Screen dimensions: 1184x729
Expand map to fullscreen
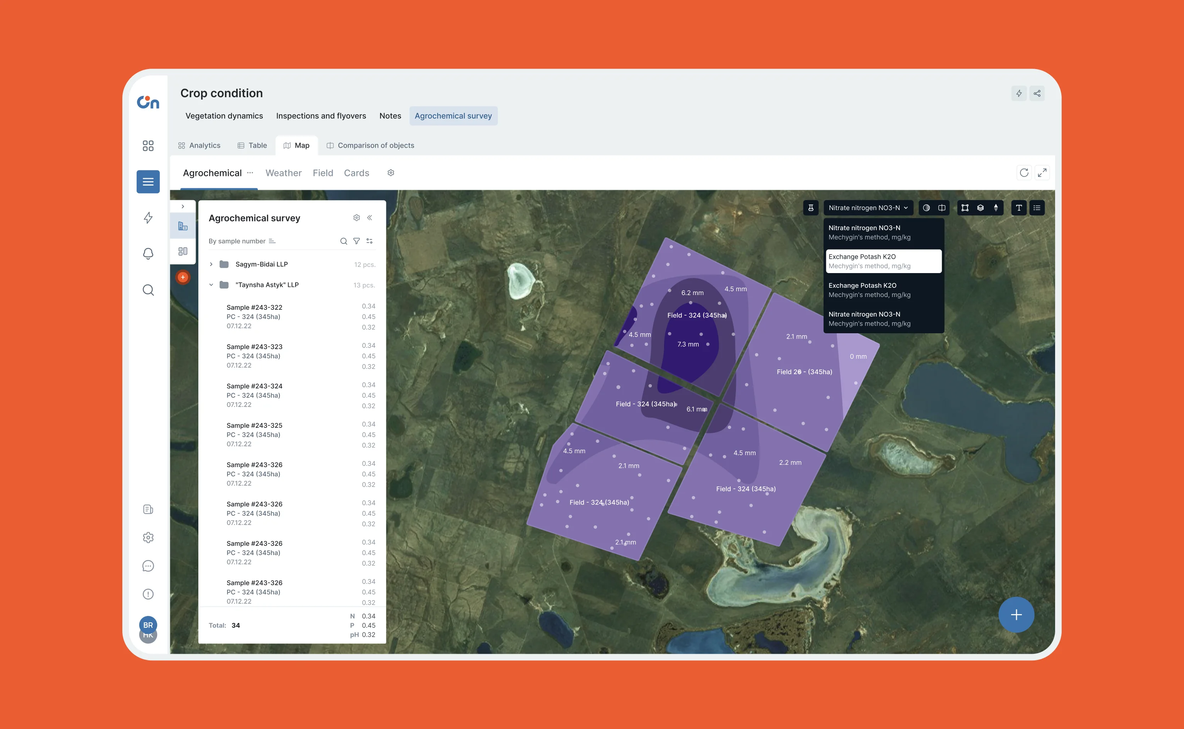coord(1042,173)
